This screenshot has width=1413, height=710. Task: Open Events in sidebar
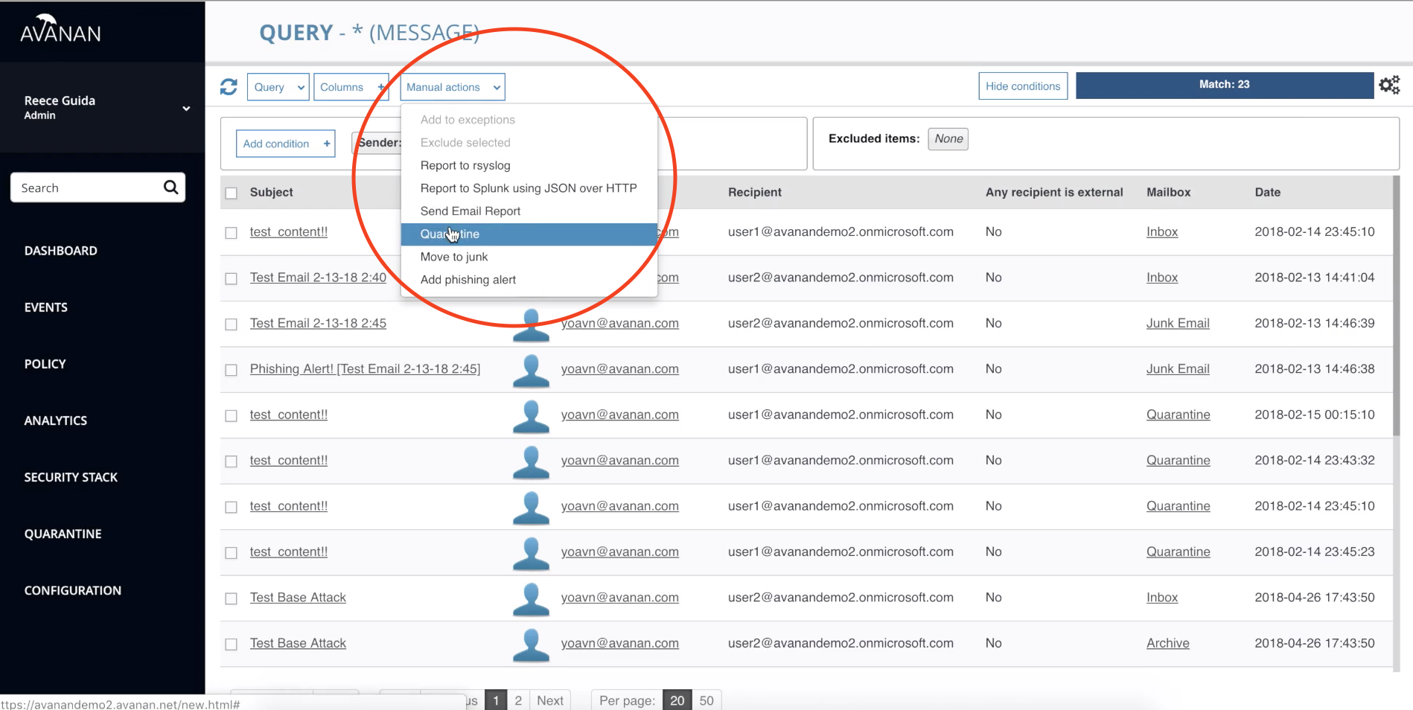46,307
